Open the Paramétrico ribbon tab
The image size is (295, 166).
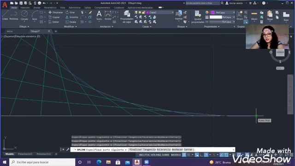coord(50,7)
